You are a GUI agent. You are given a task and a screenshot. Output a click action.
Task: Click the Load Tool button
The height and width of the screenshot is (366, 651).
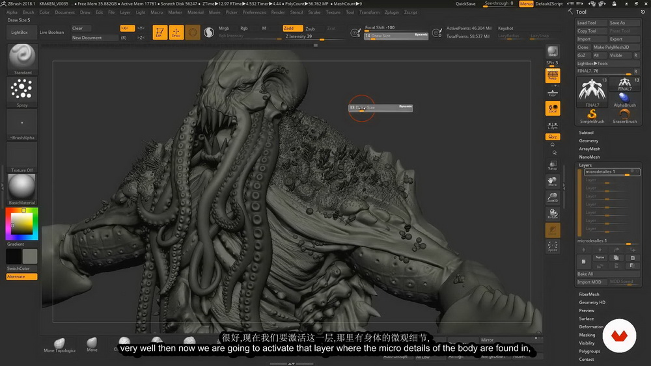pos(591,23)
